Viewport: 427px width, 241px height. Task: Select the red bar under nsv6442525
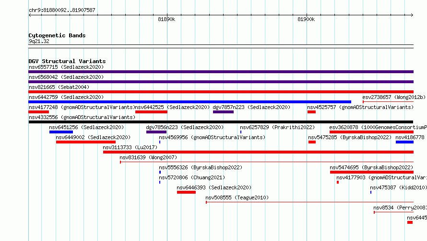(151, 112)
